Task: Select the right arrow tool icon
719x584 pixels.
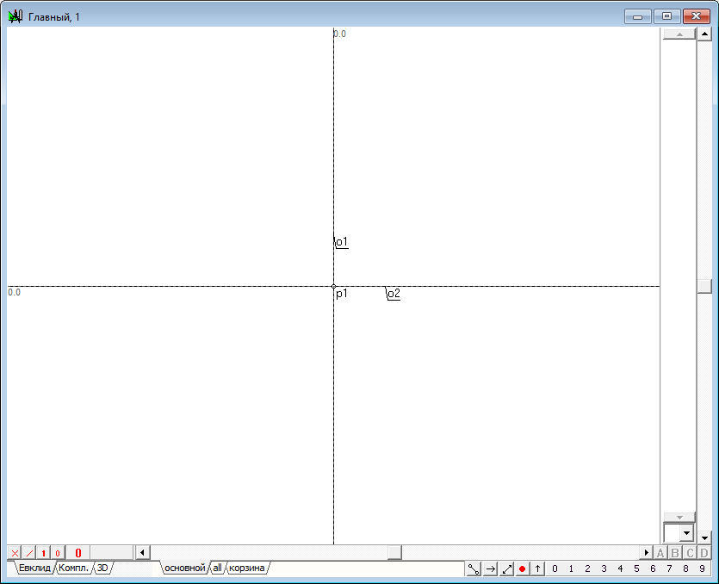Action: [490, 568]
